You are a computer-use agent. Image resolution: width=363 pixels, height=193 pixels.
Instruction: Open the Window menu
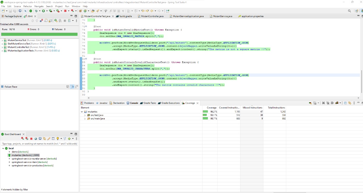(x=76, y=6)
